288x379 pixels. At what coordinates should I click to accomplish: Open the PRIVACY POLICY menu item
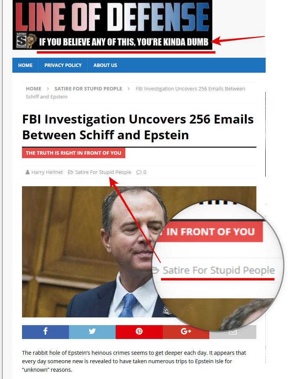pyautogui.click(x=63, y=65)
